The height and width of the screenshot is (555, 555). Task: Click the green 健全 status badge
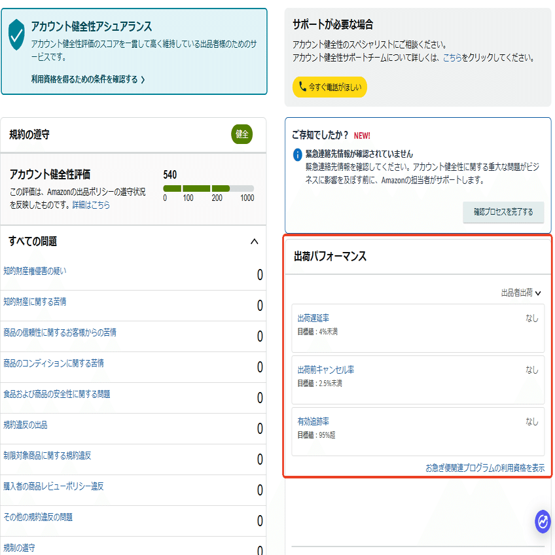click(x=242, y=134)
